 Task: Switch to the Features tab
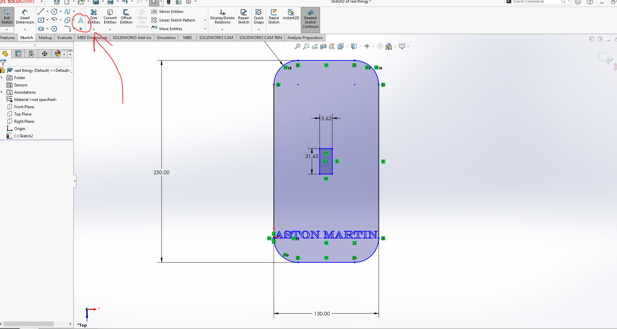[x=8, y=38]
